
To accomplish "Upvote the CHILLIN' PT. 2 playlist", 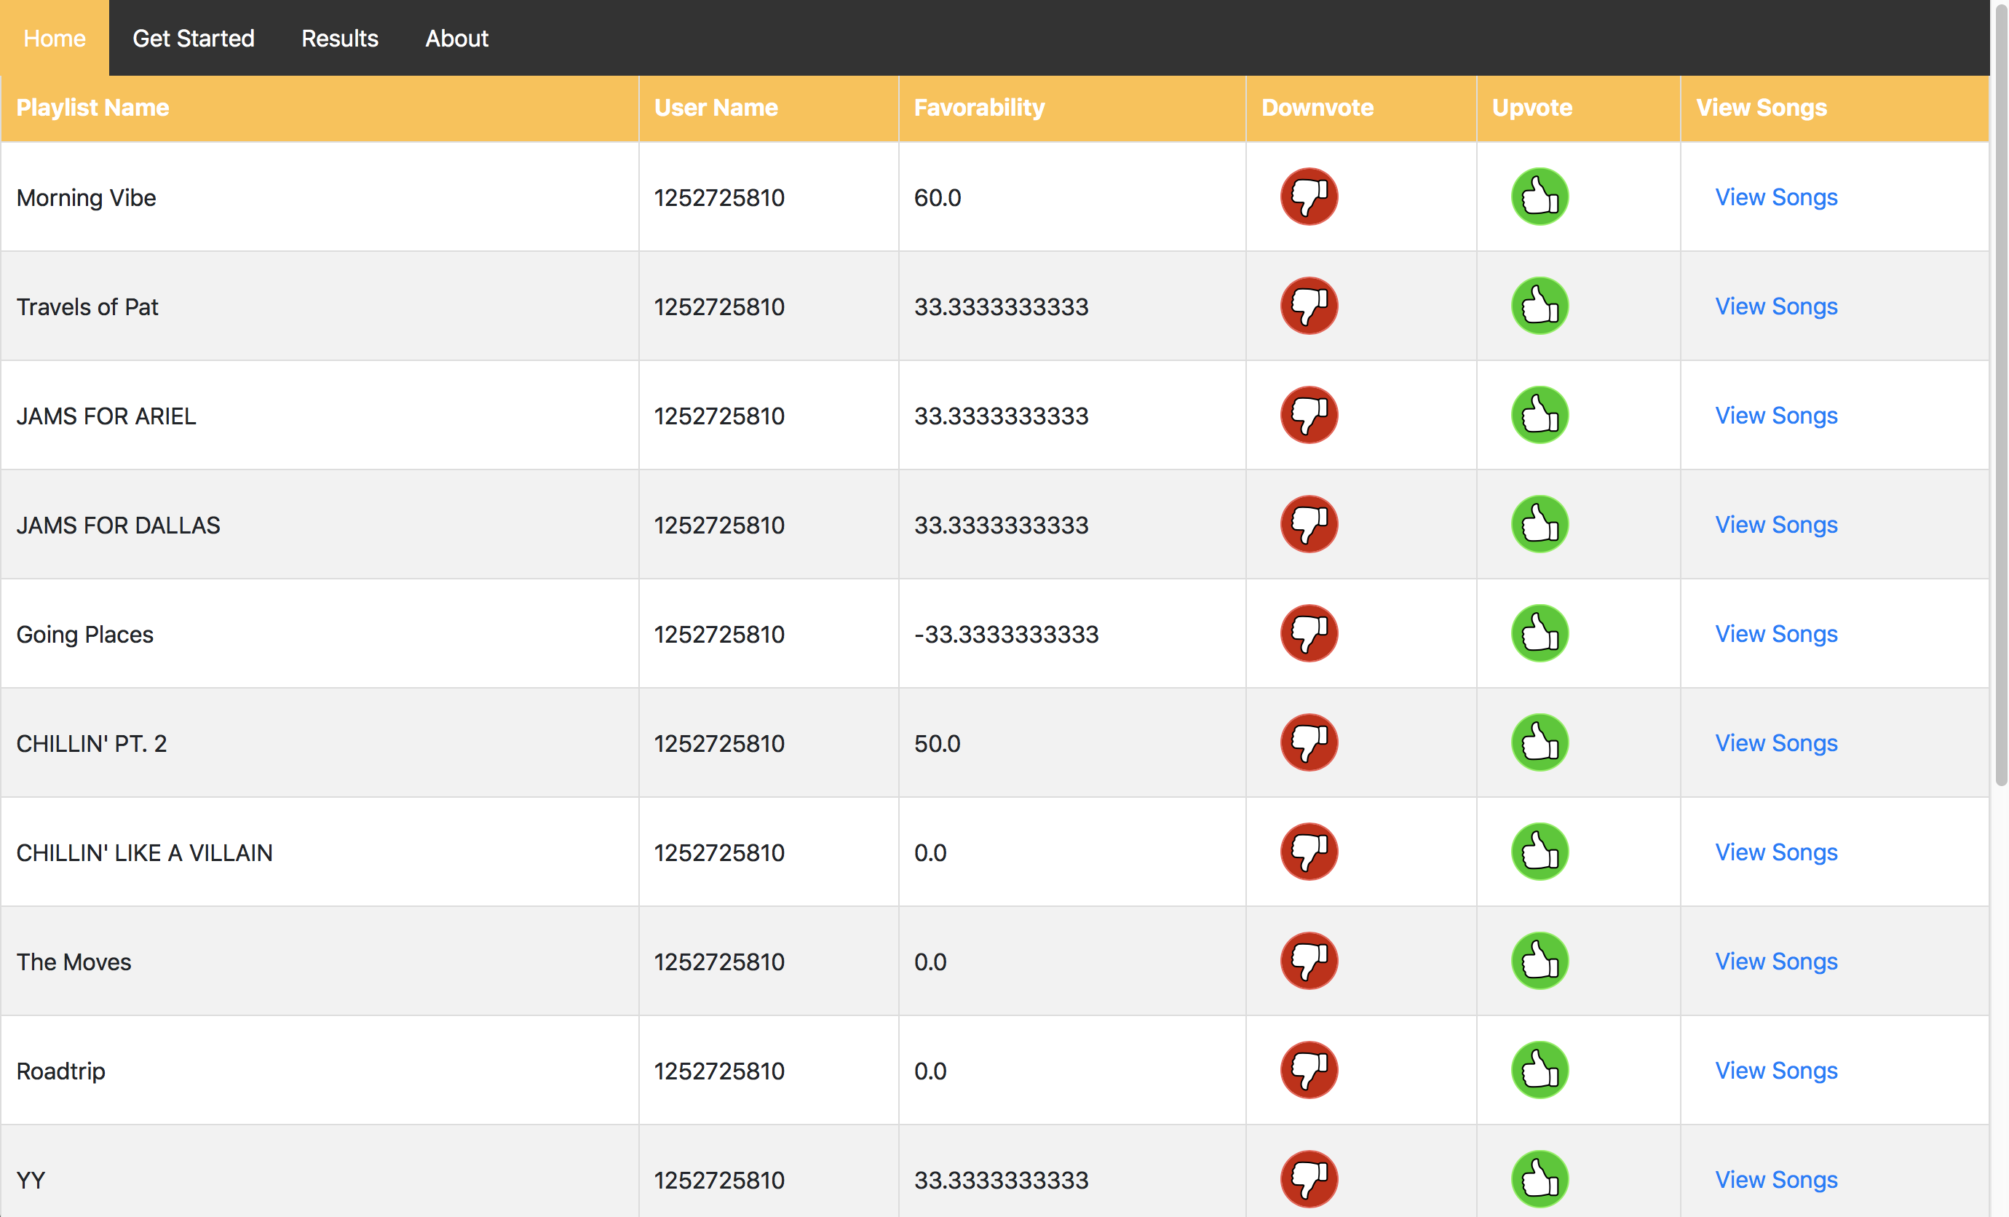I will 1540,742.
